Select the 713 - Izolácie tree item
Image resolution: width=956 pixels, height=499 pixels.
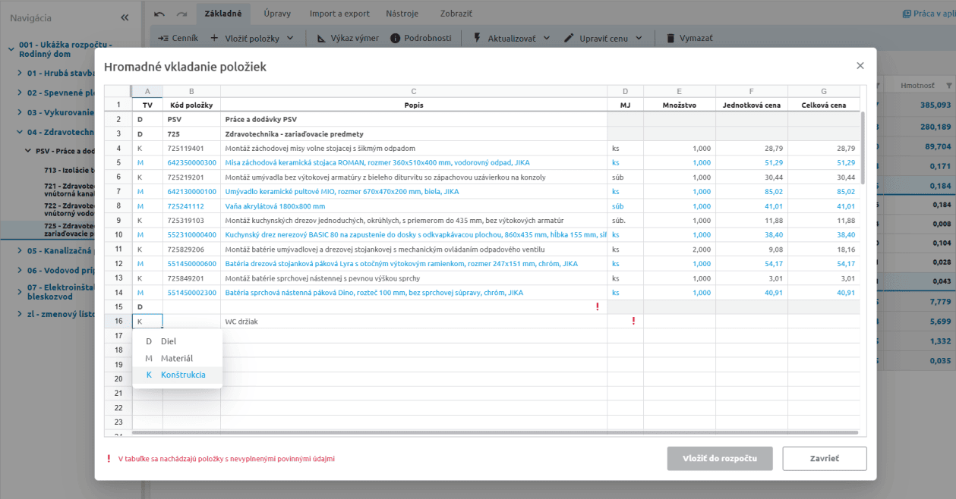pos(70,170)
